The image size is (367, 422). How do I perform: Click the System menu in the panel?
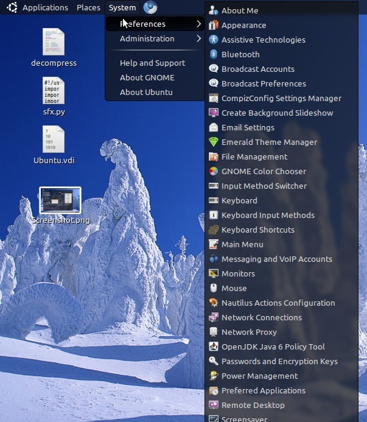coord(122,7)
